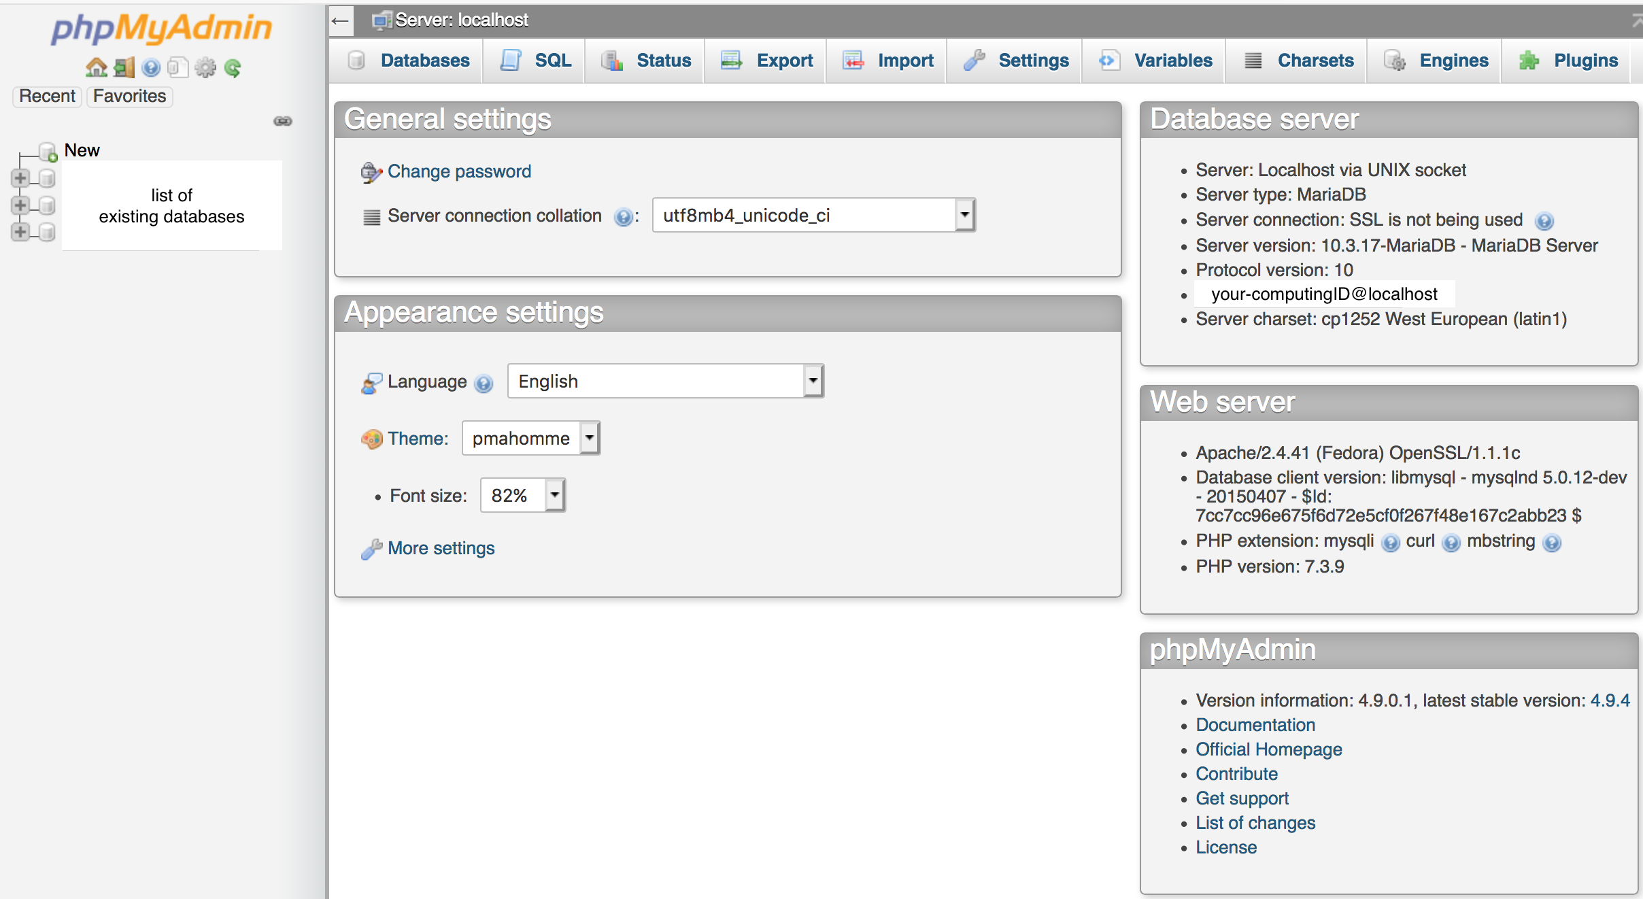
Task: Click the Variables tab icon
Action: click(x=1108, y=61)
